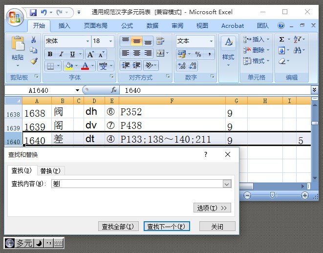This screenshot has width=323, height=253.
Task: Apply yellow fill color bucket
Action: 69,66
